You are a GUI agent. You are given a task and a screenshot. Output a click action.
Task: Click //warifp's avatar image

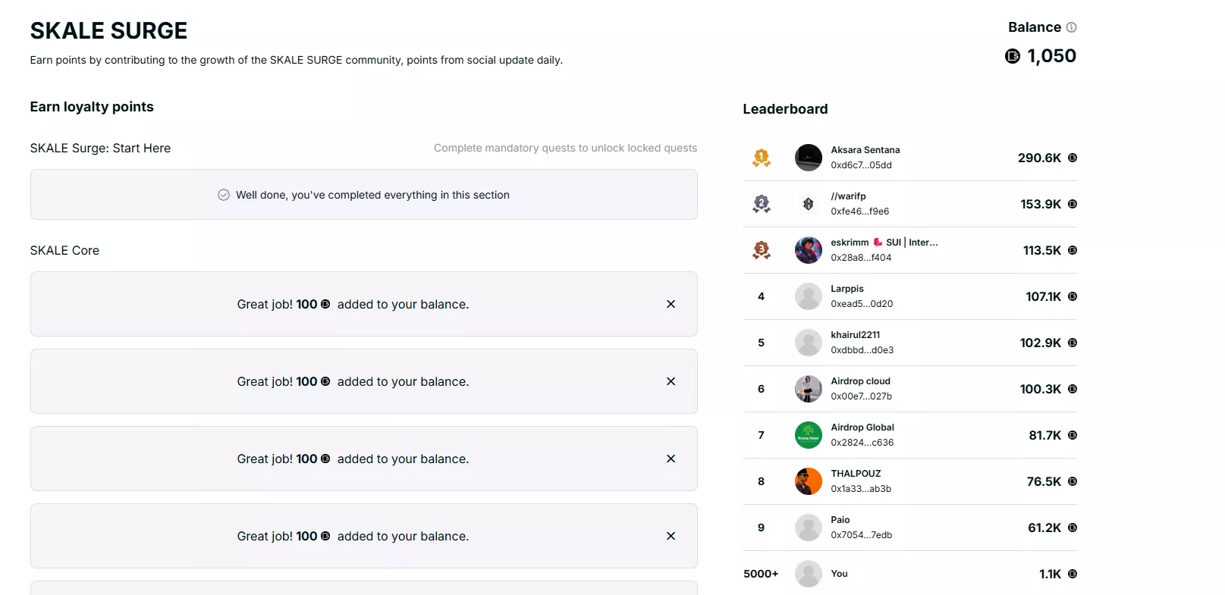[x=808, y=204]
